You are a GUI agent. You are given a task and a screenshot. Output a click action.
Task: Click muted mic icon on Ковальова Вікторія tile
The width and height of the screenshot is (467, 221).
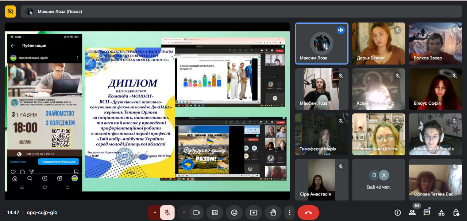[x=455, y=121]
